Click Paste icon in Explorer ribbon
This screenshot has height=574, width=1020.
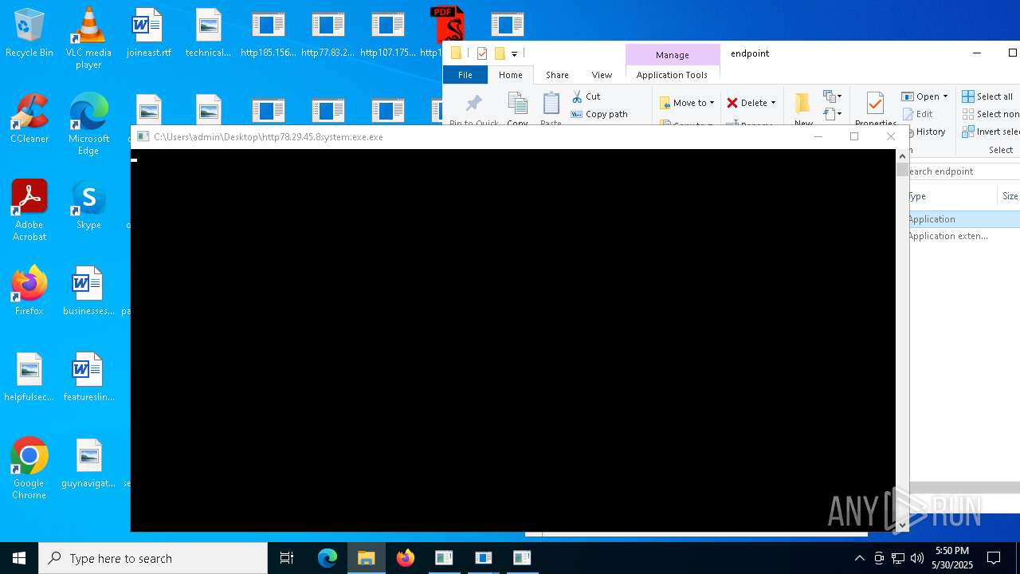coord(551,108)
